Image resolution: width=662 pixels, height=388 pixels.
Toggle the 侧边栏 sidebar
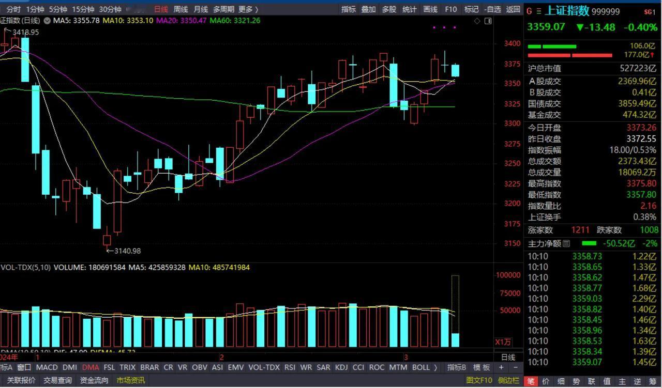click(508, 381)
